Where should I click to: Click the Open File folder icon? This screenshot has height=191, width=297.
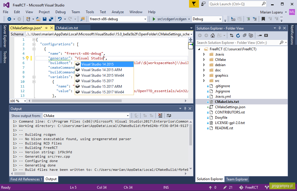point(38,19)
